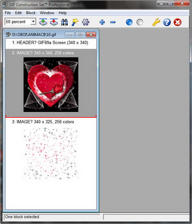The height and width of the screenshot is (224, 192).
Task: Click the blue question mark help icon
Action: point(167,22)
